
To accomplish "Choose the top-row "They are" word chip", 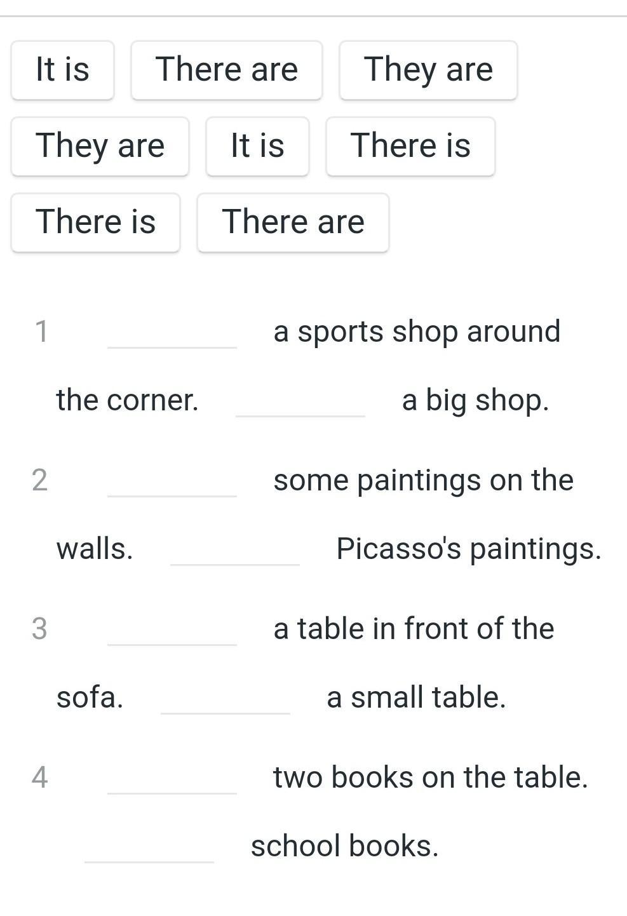I will [428, 70].
